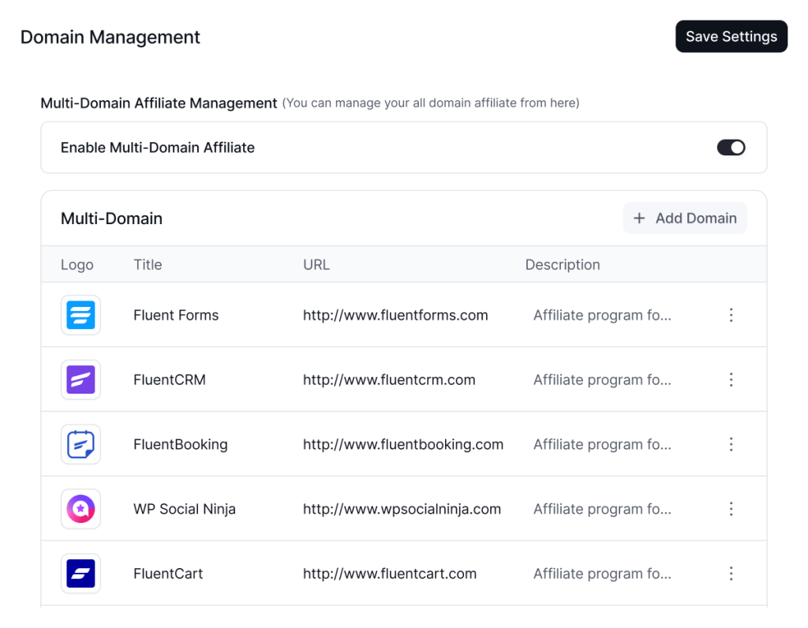Screen dimensions: 808x628
Task: Click the fluentbooking.com URL
Action: [x=403, y=445]
